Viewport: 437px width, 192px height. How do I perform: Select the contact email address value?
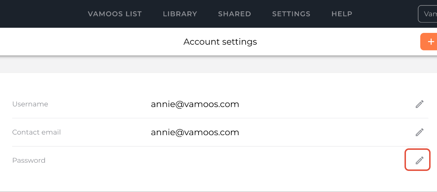tap(195, 132)
